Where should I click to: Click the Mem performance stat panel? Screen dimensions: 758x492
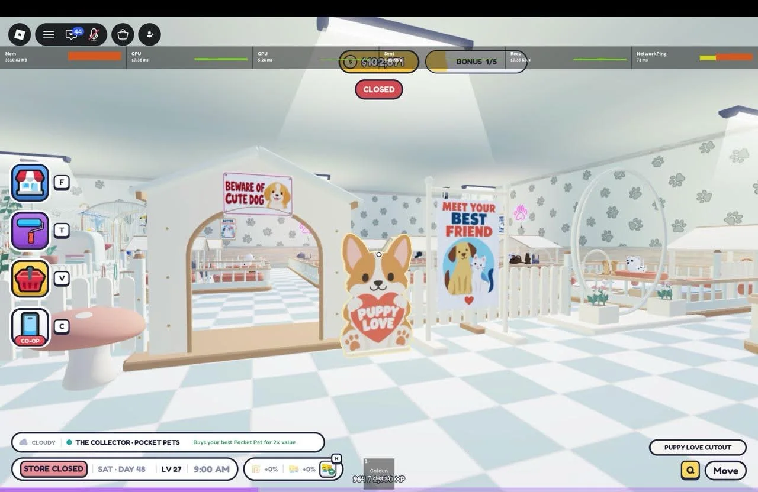(x=63, y=57)
